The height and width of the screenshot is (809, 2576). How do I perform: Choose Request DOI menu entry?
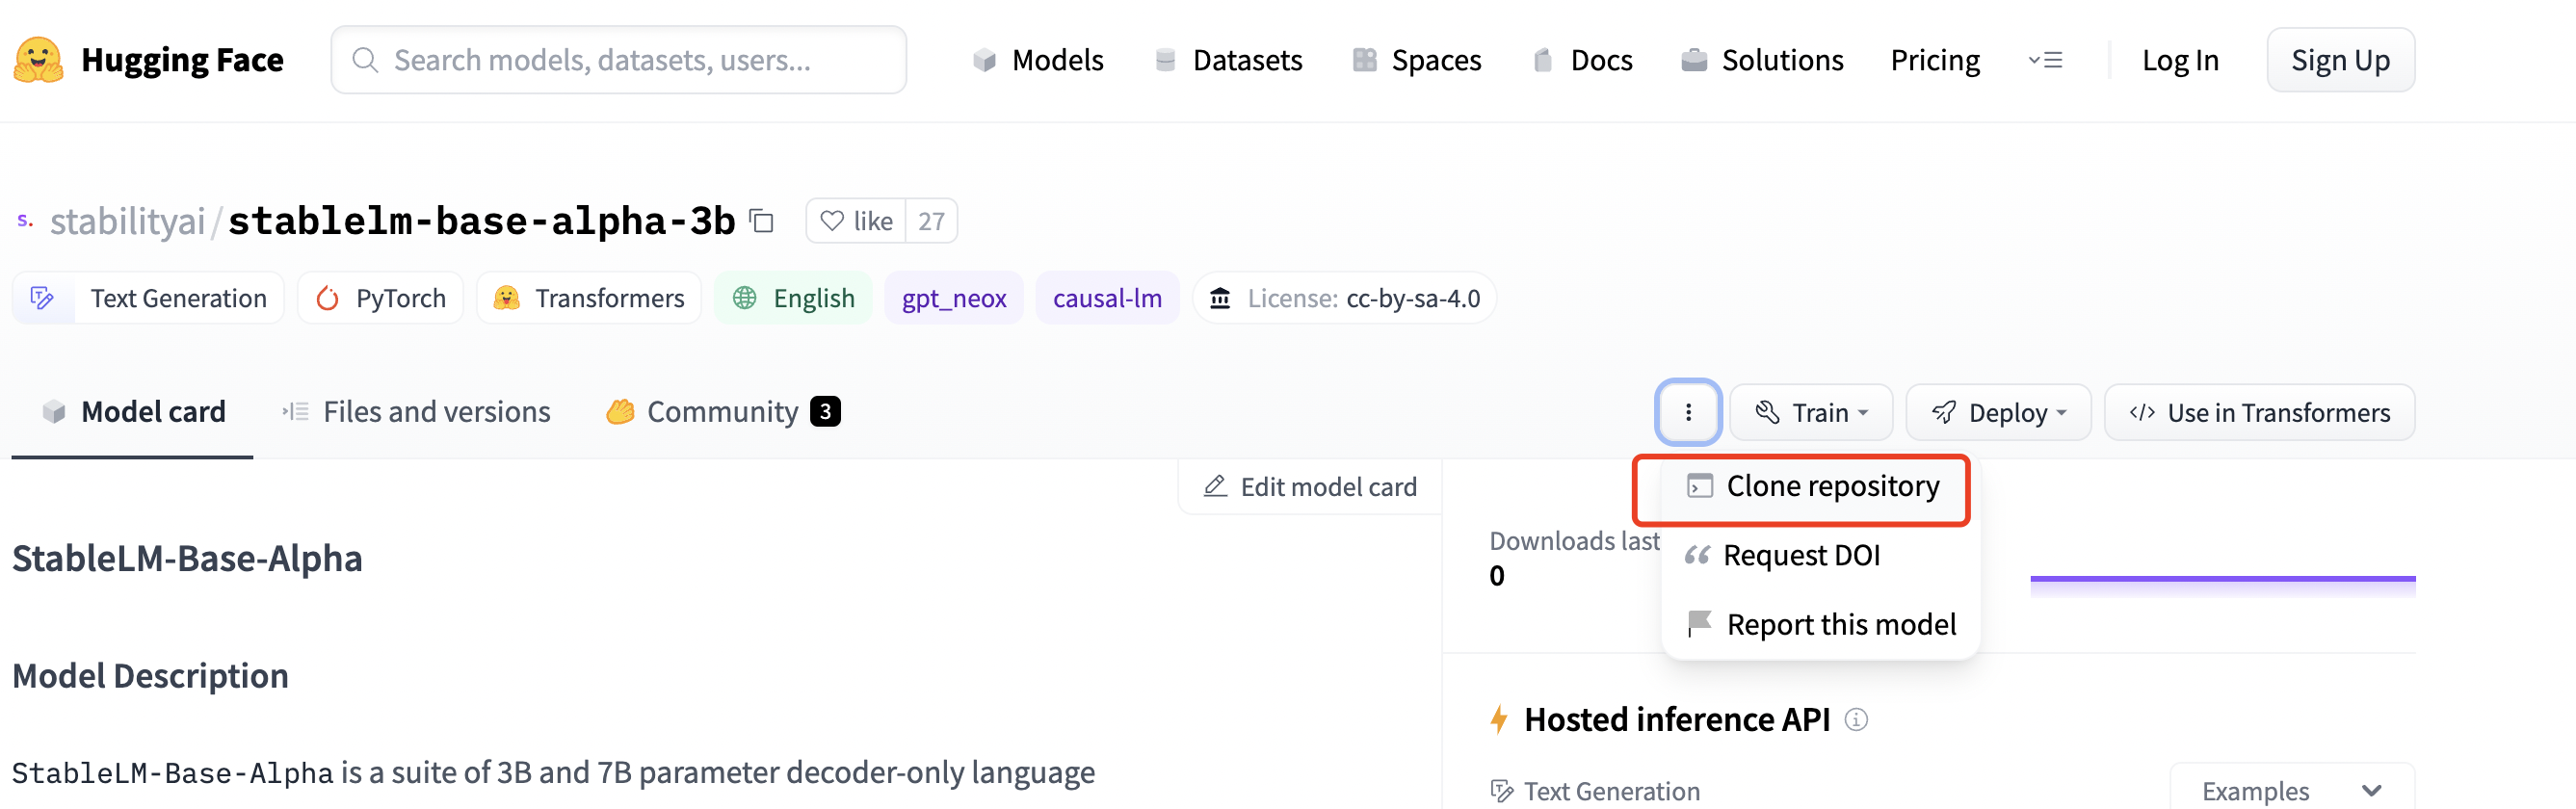(x=1820, y=555)
